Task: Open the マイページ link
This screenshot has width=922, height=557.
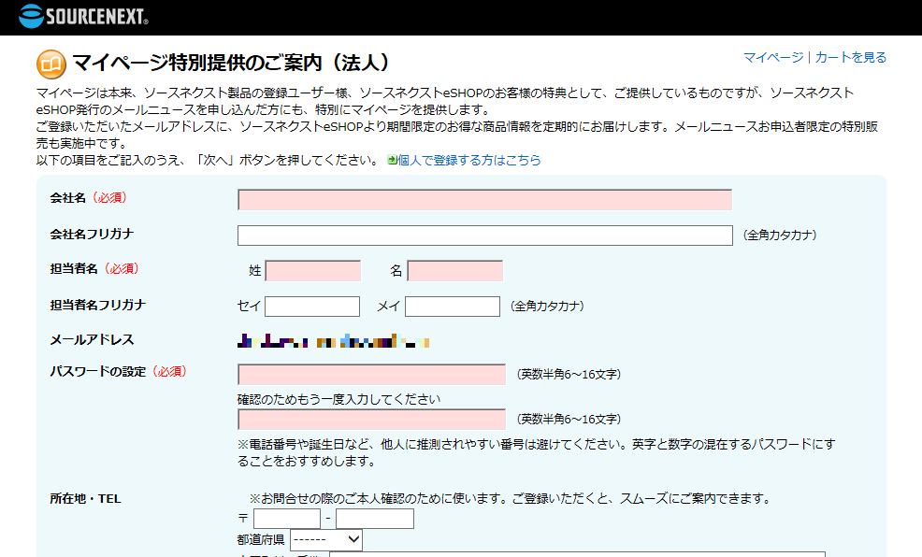Action: [x=772, y=58]
